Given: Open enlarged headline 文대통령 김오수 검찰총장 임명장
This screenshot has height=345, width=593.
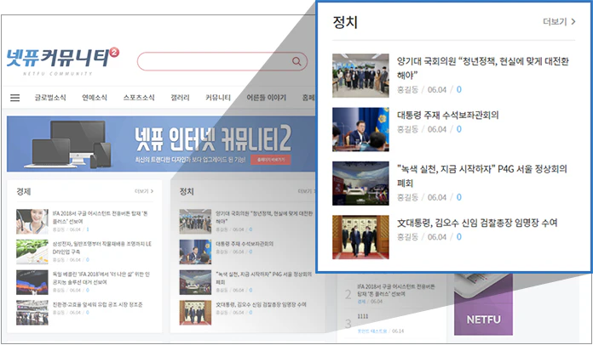Looking at the screenshot, I should (x=477, y=223).
